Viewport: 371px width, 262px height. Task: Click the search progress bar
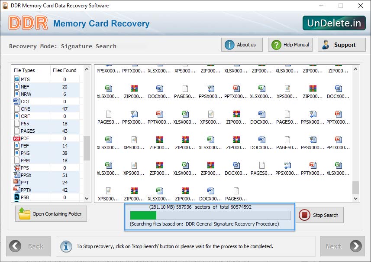tap(210, 215)
